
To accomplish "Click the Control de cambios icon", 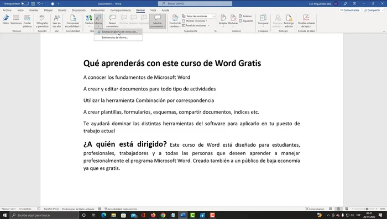I will click(x=175, y=18).
